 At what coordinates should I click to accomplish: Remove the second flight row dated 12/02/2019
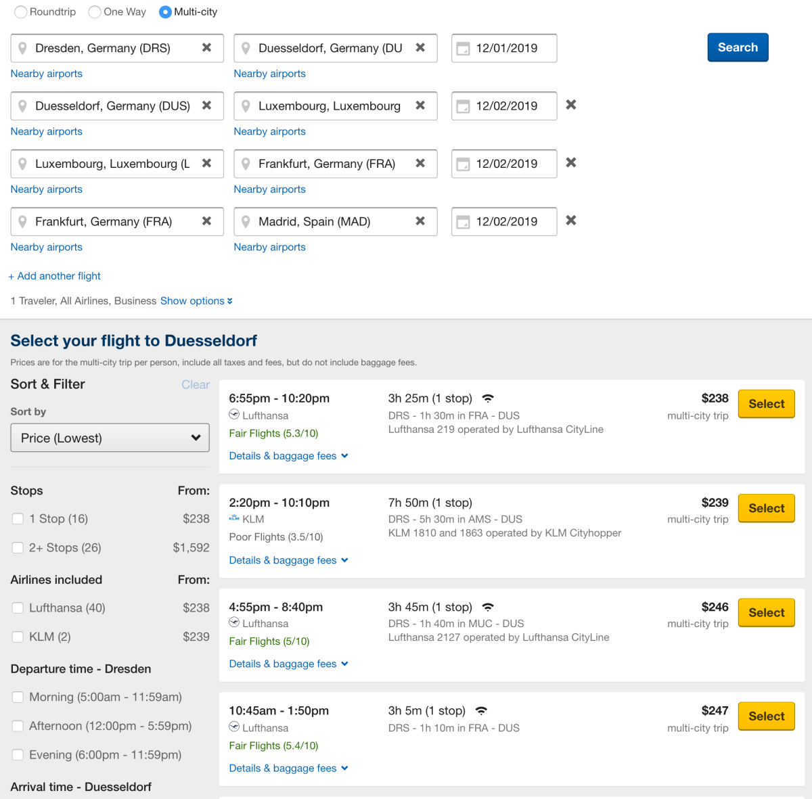(x=571, y=105)
